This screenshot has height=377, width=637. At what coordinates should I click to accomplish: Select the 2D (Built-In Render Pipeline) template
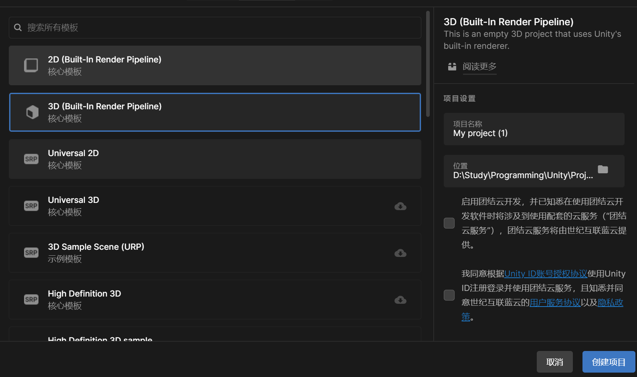(215, 65)
